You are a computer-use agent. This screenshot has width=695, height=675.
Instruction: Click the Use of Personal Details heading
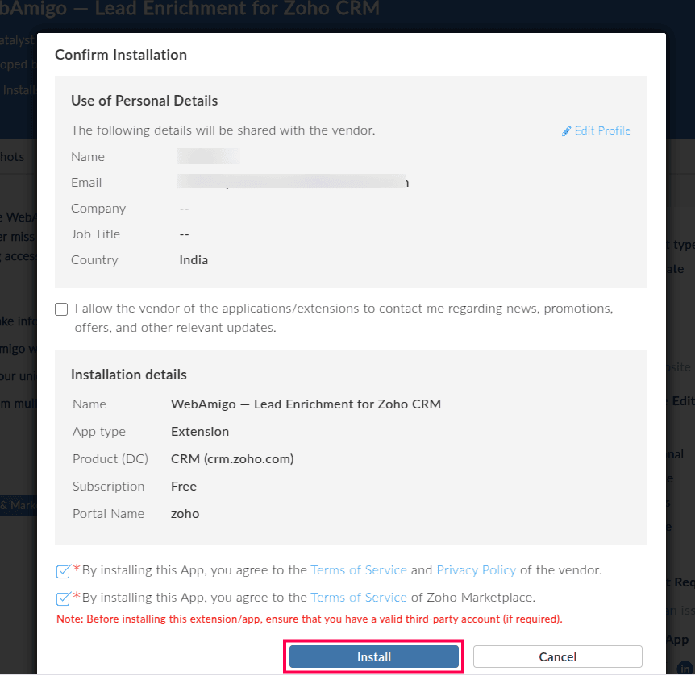pos(144,101)
